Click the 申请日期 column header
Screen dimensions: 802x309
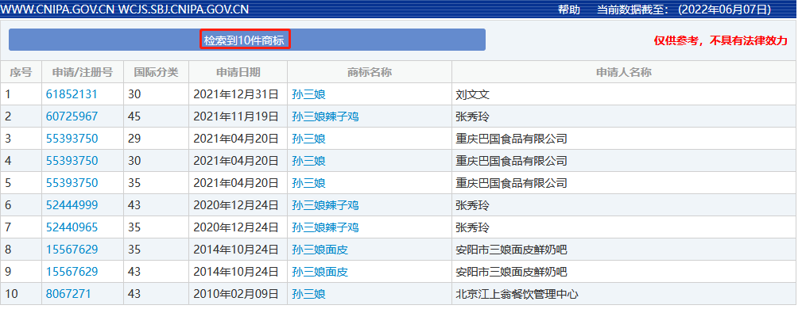click(238, 72)
